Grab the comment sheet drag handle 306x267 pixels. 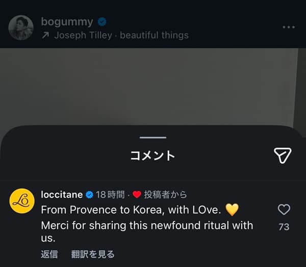coord(153,137)
